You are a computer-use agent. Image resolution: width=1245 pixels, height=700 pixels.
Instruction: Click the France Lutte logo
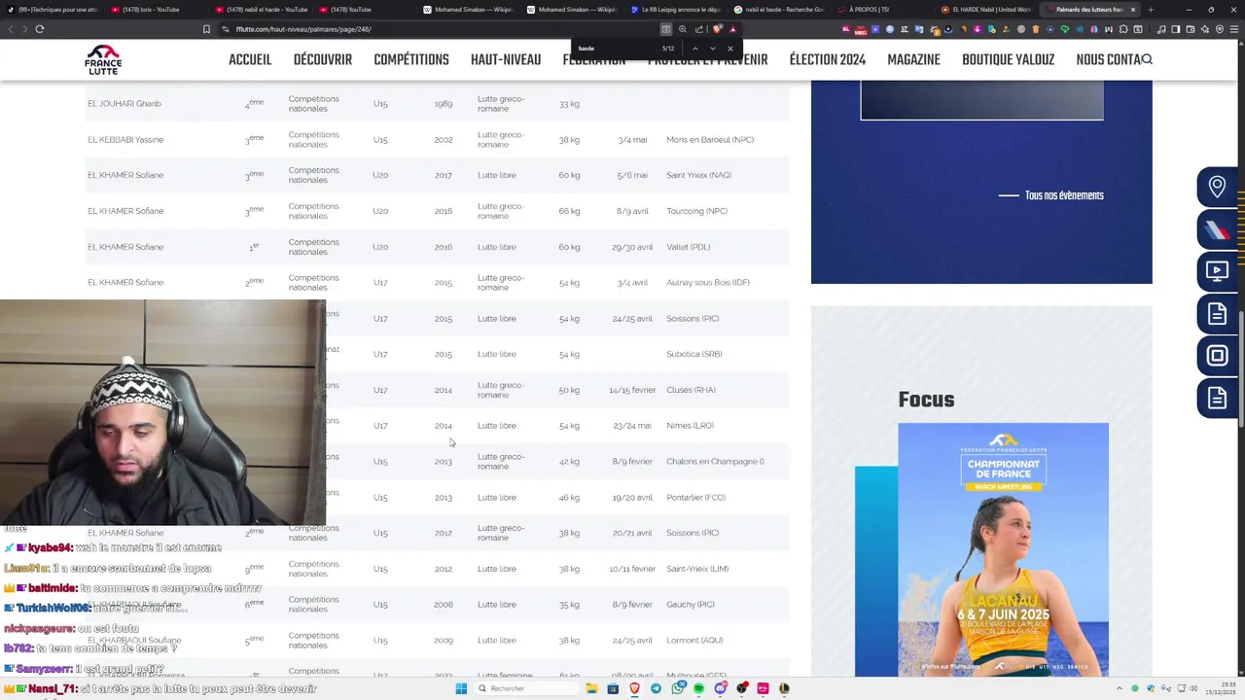103,60
